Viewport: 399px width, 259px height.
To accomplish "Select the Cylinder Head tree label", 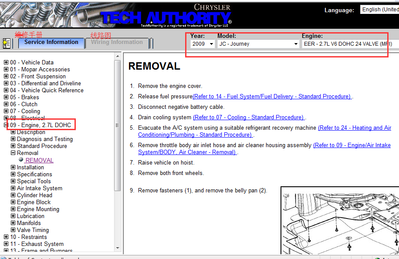I will pyautogui.click(x=34, y=195).
